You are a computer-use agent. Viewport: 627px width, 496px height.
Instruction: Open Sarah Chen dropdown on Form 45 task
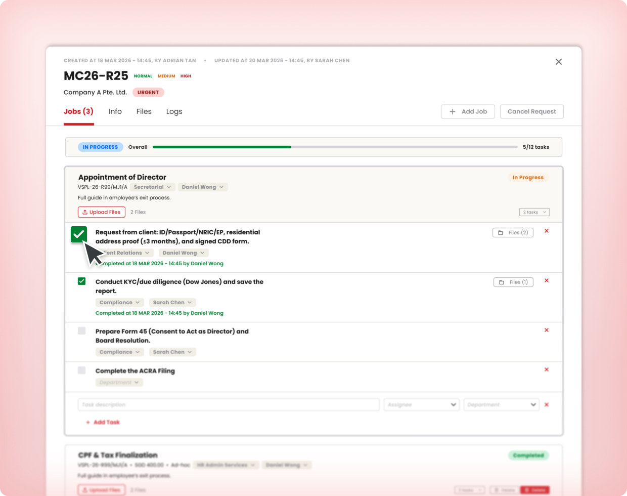pyautogui.click(x=172, y=352)
